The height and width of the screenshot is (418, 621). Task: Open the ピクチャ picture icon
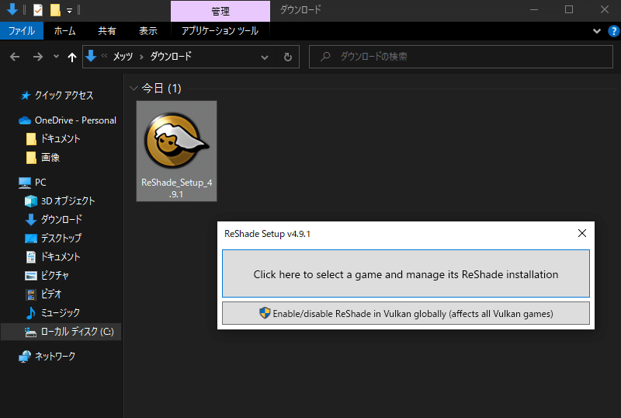[31, 275]
